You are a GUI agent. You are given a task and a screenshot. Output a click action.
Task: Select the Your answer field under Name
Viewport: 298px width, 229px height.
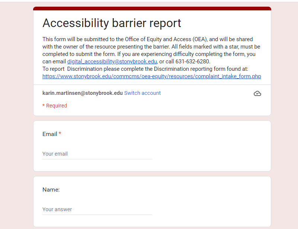(x=97, y=209)
